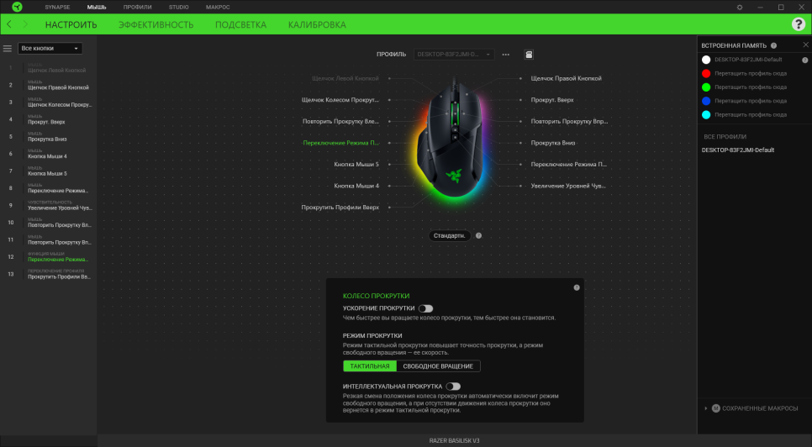Click Прокрут. Вверх label on mouse diagram
Screen dimensions: 812x447
pyautogui.click(x=552, y=100)
